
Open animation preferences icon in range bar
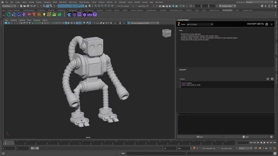click(x=275, y=148)
